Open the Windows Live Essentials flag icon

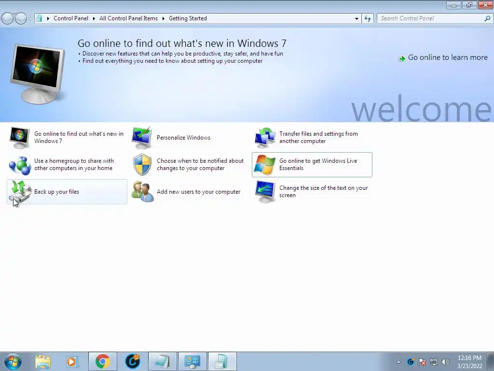pyautogui.click(x=265, y=165)
